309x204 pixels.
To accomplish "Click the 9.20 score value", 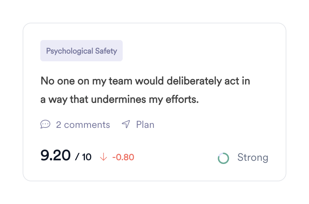I will [x=56, y=156].
